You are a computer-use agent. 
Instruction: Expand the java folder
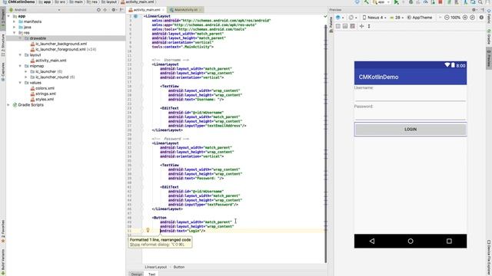point(14,28)
